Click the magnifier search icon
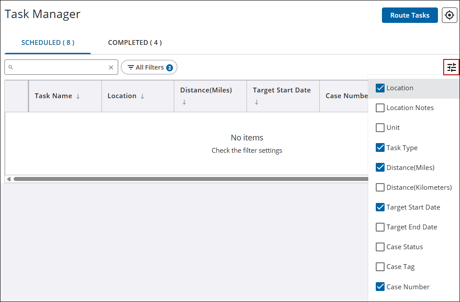The width and height of the screenshot is (460, 302). (11, 67)
